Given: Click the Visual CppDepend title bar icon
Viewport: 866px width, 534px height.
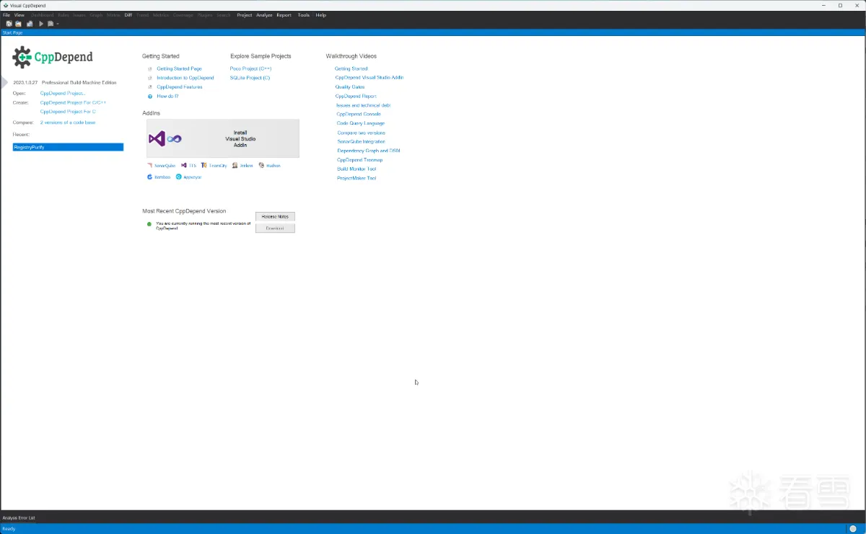Looking at the screenshot, I should click(x=6, y=5).
